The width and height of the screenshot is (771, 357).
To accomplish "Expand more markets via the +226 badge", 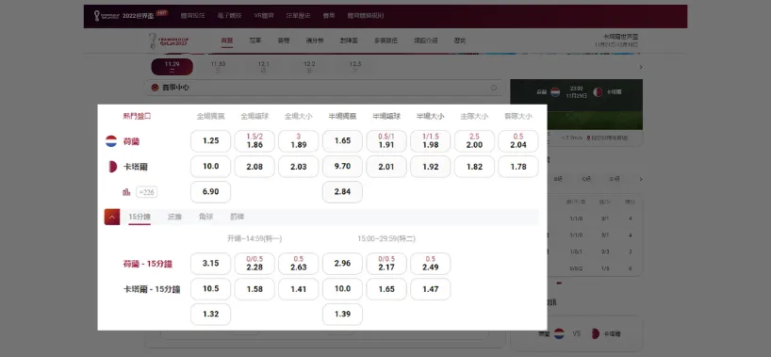I will (x=146, y=192).
